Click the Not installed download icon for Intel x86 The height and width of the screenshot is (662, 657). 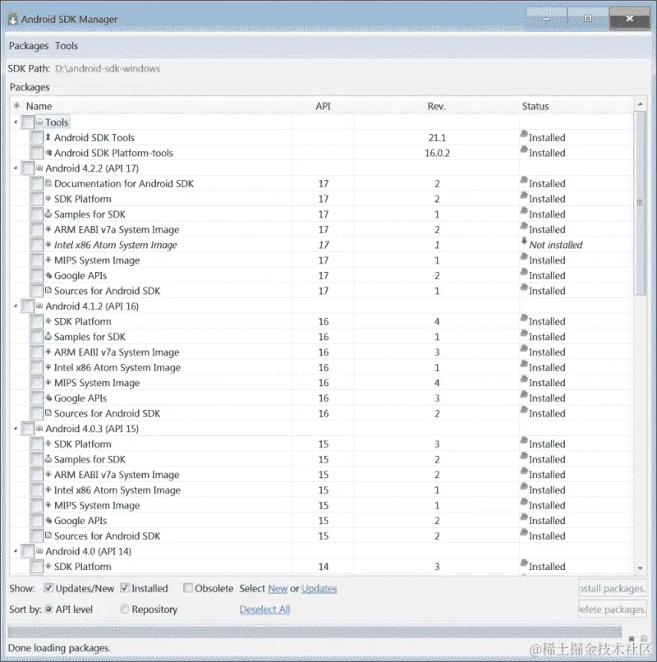point(525,241)
